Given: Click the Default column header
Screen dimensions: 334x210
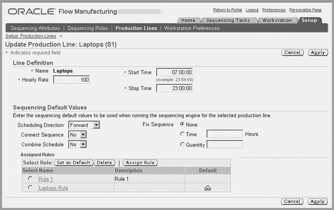Looking at the screenshot, I should 208,170.
